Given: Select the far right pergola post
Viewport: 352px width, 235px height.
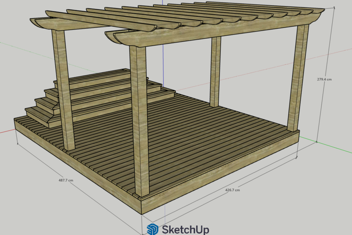Looking at the screenshot, I should 297,78.
